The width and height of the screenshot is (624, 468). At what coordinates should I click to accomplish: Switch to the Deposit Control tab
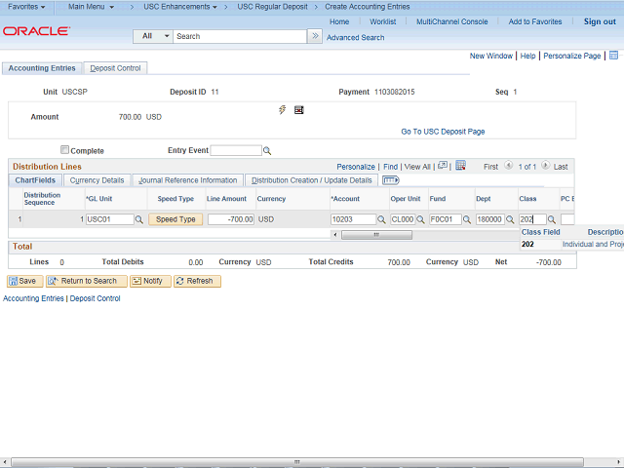(x=115, y=68)
